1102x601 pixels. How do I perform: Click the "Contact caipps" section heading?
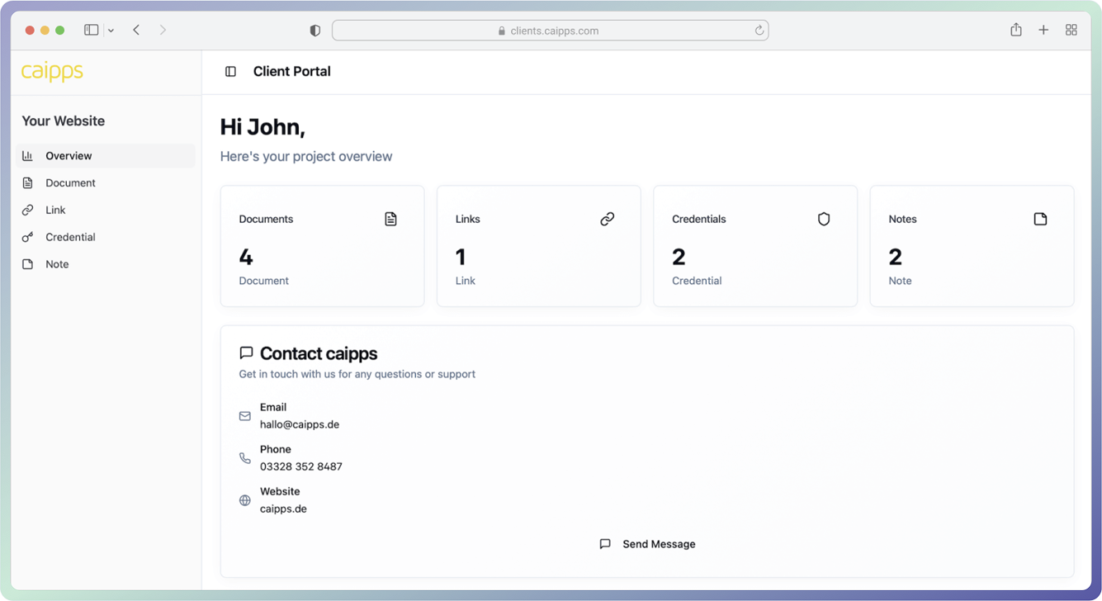319,353
